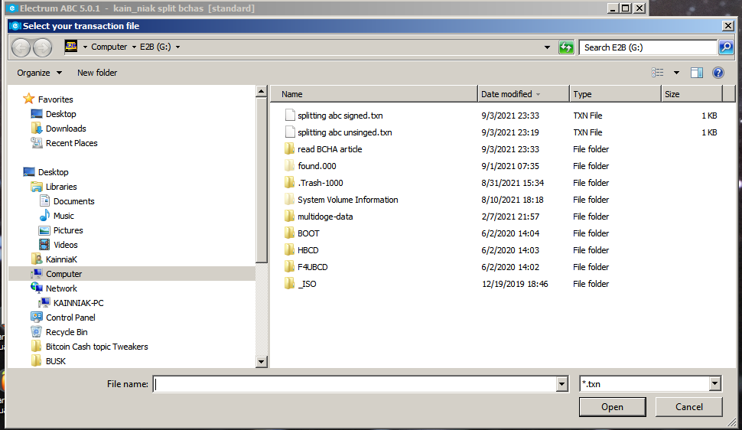This screenshot has width=742, height=430.
Task: Click the Cancel button
Action: [x=689, y=407]
